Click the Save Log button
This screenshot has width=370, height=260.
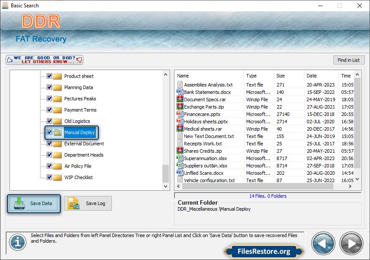pyautogui.click(x=88, y=203)
